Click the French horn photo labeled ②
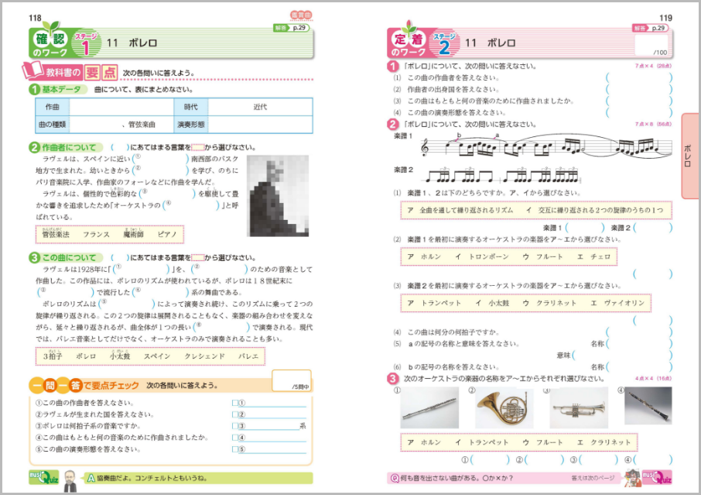Image resolution: width=701 pixels, height=495 pixels. coord(504,408)
